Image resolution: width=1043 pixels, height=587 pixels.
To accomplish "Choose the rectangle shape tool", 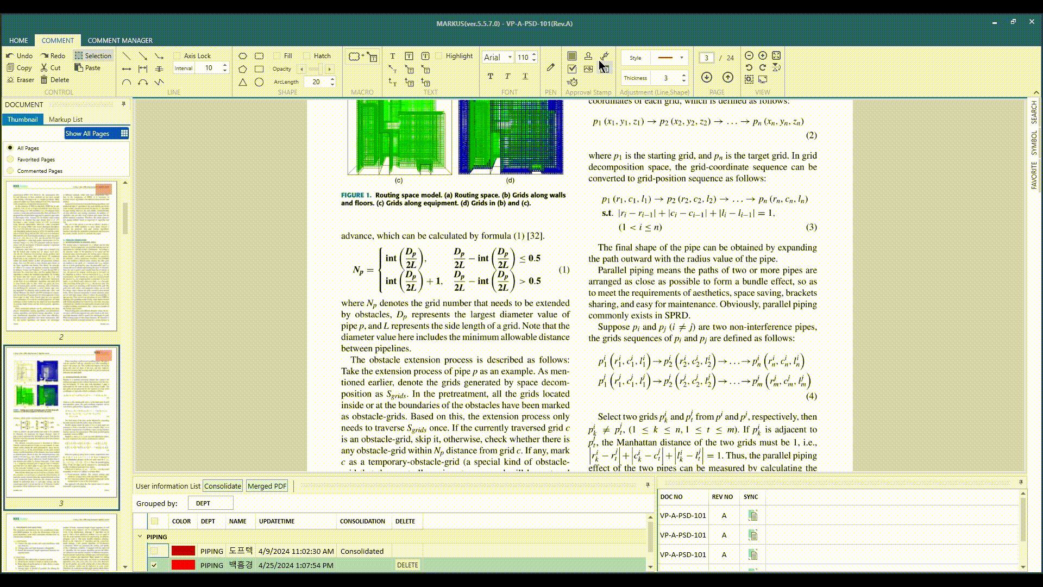I will tap(259, 69).
